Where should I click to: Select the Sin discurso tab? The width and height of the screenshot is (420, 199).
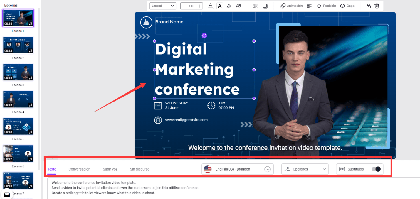point(140,169)
